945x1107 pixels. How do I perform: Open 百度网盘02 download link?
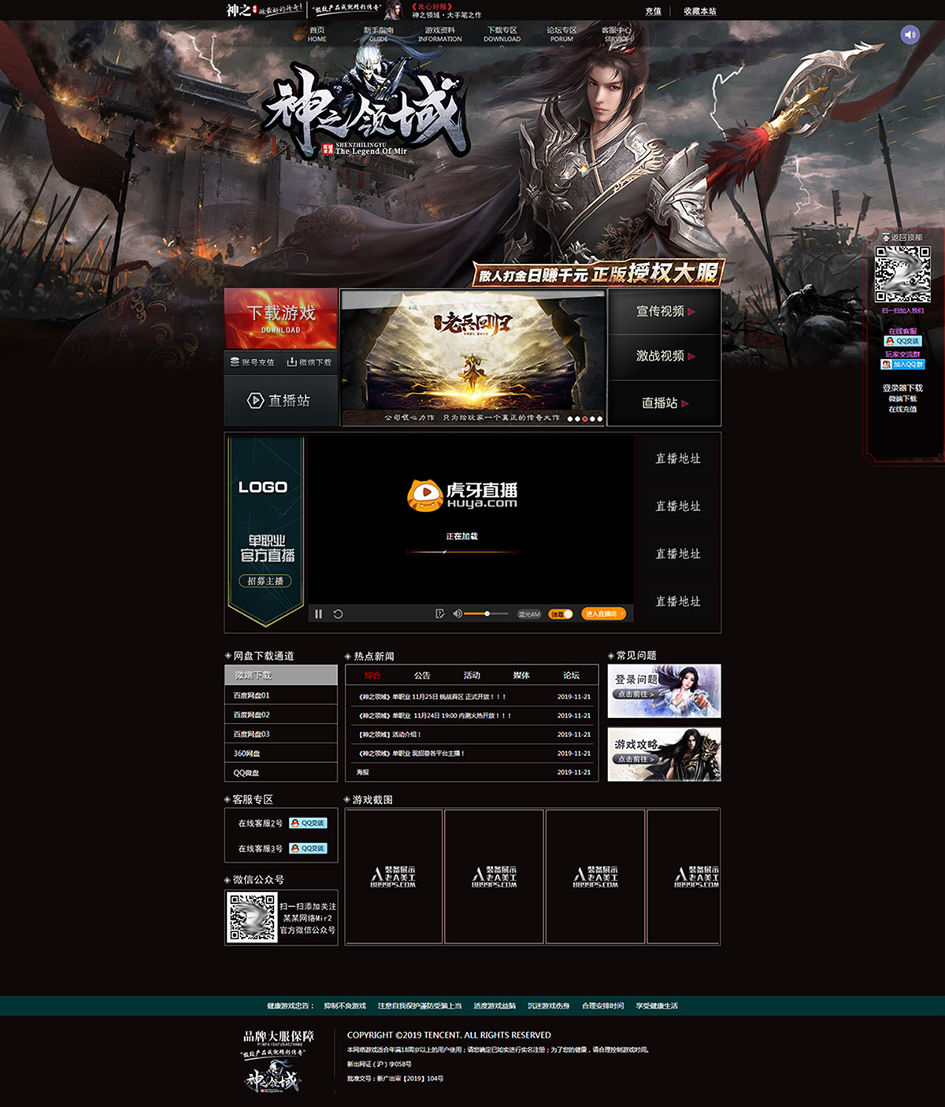(x=281, y=715)
